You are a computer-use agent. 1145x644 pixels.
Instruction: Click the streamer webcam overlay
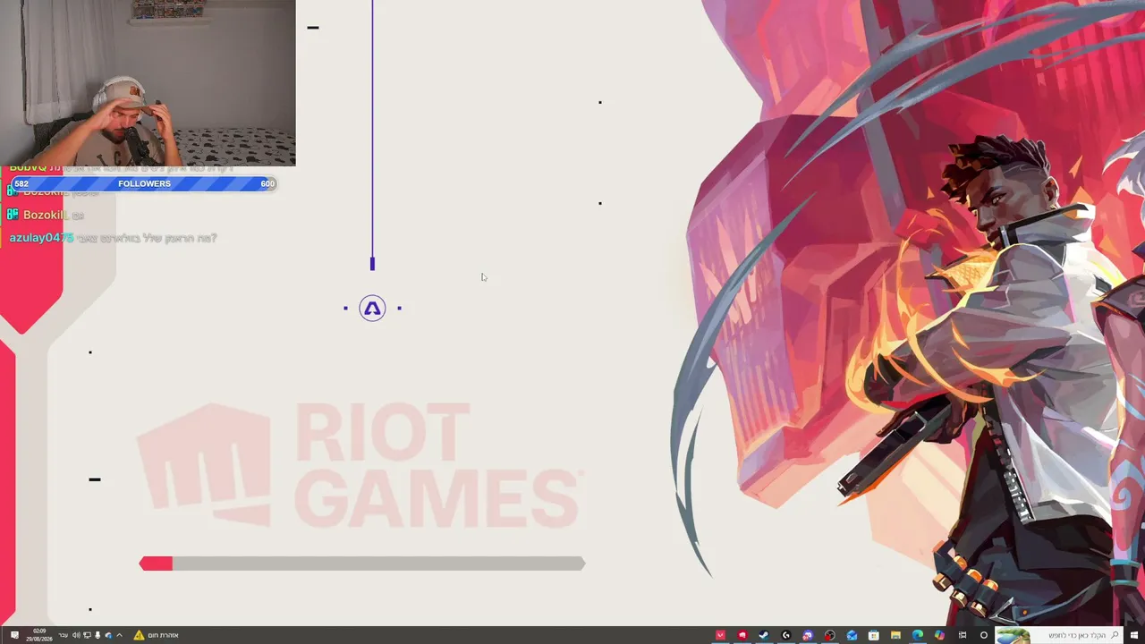(148, 83)
